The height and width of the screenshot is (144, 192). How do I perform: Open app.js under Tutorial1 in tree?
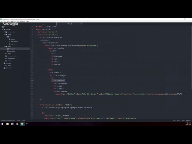(x=9, y=54)
